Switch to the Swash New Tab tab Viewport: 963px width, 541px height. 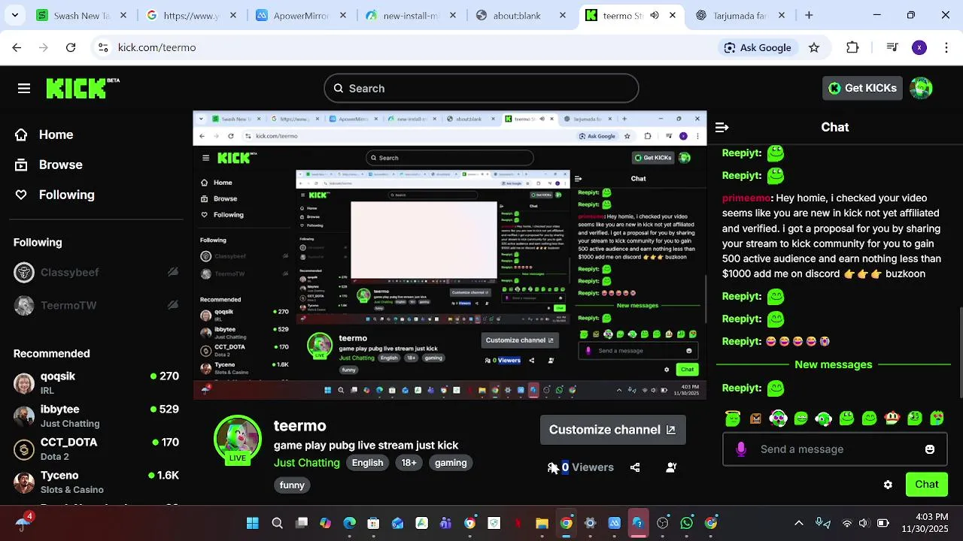[82, 15]
